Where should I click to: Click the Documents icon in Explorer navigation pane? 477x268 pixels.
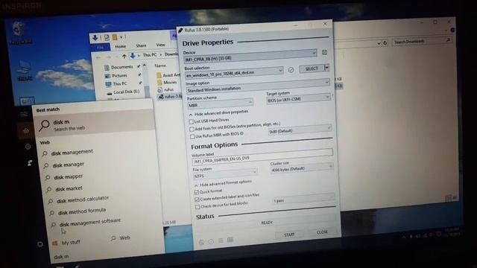coord(107,68)
